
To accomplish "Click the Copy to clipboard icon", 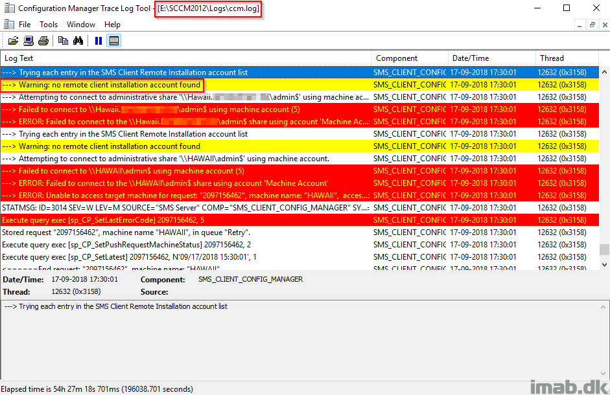I will (x=63, y=41).
